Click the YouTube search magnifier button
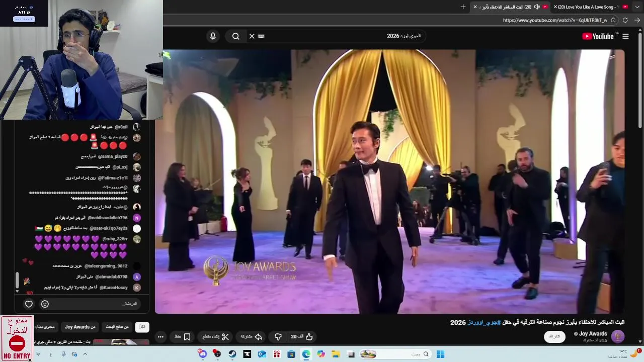The height and width of the screenshot is (362, 644). (x=236, y=36)
